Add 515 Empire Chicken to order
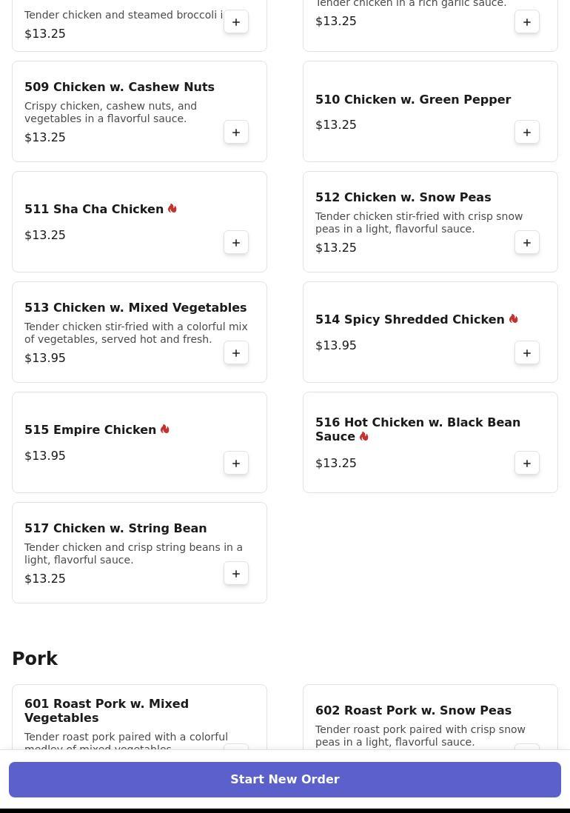Screen dimensions: 570x813 pyautogui.click(x=235, y=464)
